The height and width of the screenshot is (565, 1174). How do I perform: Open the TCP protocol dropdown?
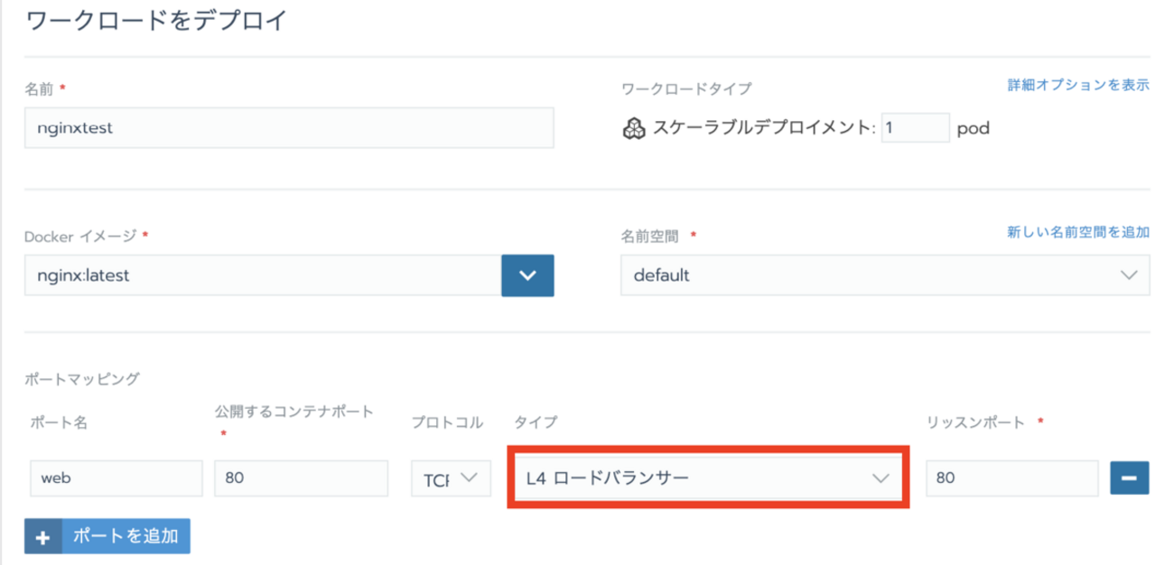pos(451,479)
